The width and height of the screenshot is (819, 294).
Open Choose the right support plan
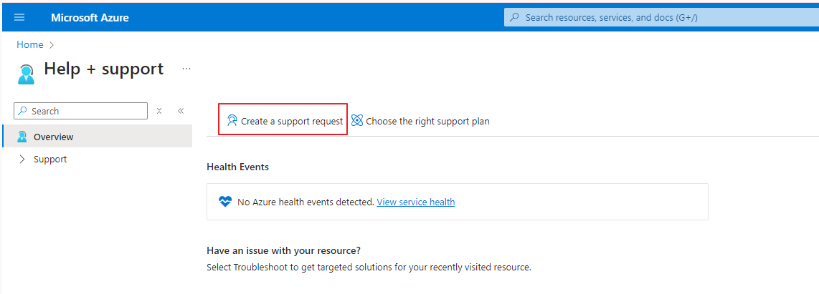click(x=420, y=121)
